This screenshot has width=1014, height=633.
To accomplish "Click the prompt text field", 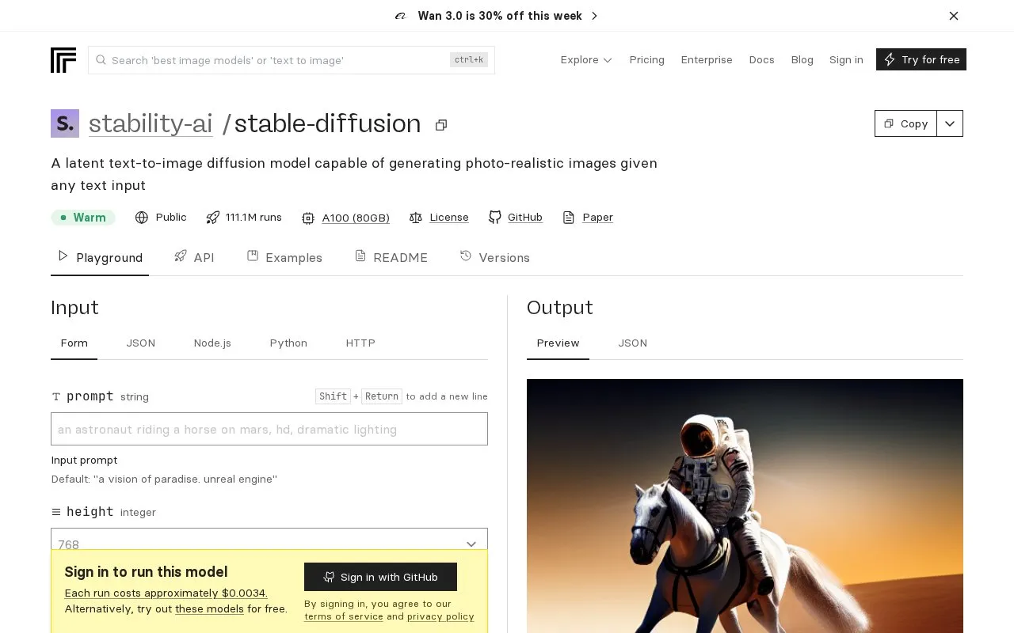I will (269, 430).
